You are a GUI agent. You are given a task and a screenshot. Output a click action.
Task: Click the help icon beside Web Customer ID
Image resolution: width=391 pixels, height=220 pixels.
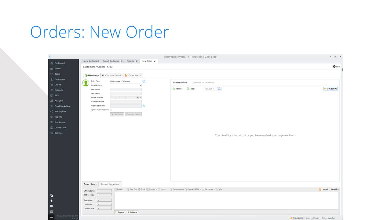(144, 106)
